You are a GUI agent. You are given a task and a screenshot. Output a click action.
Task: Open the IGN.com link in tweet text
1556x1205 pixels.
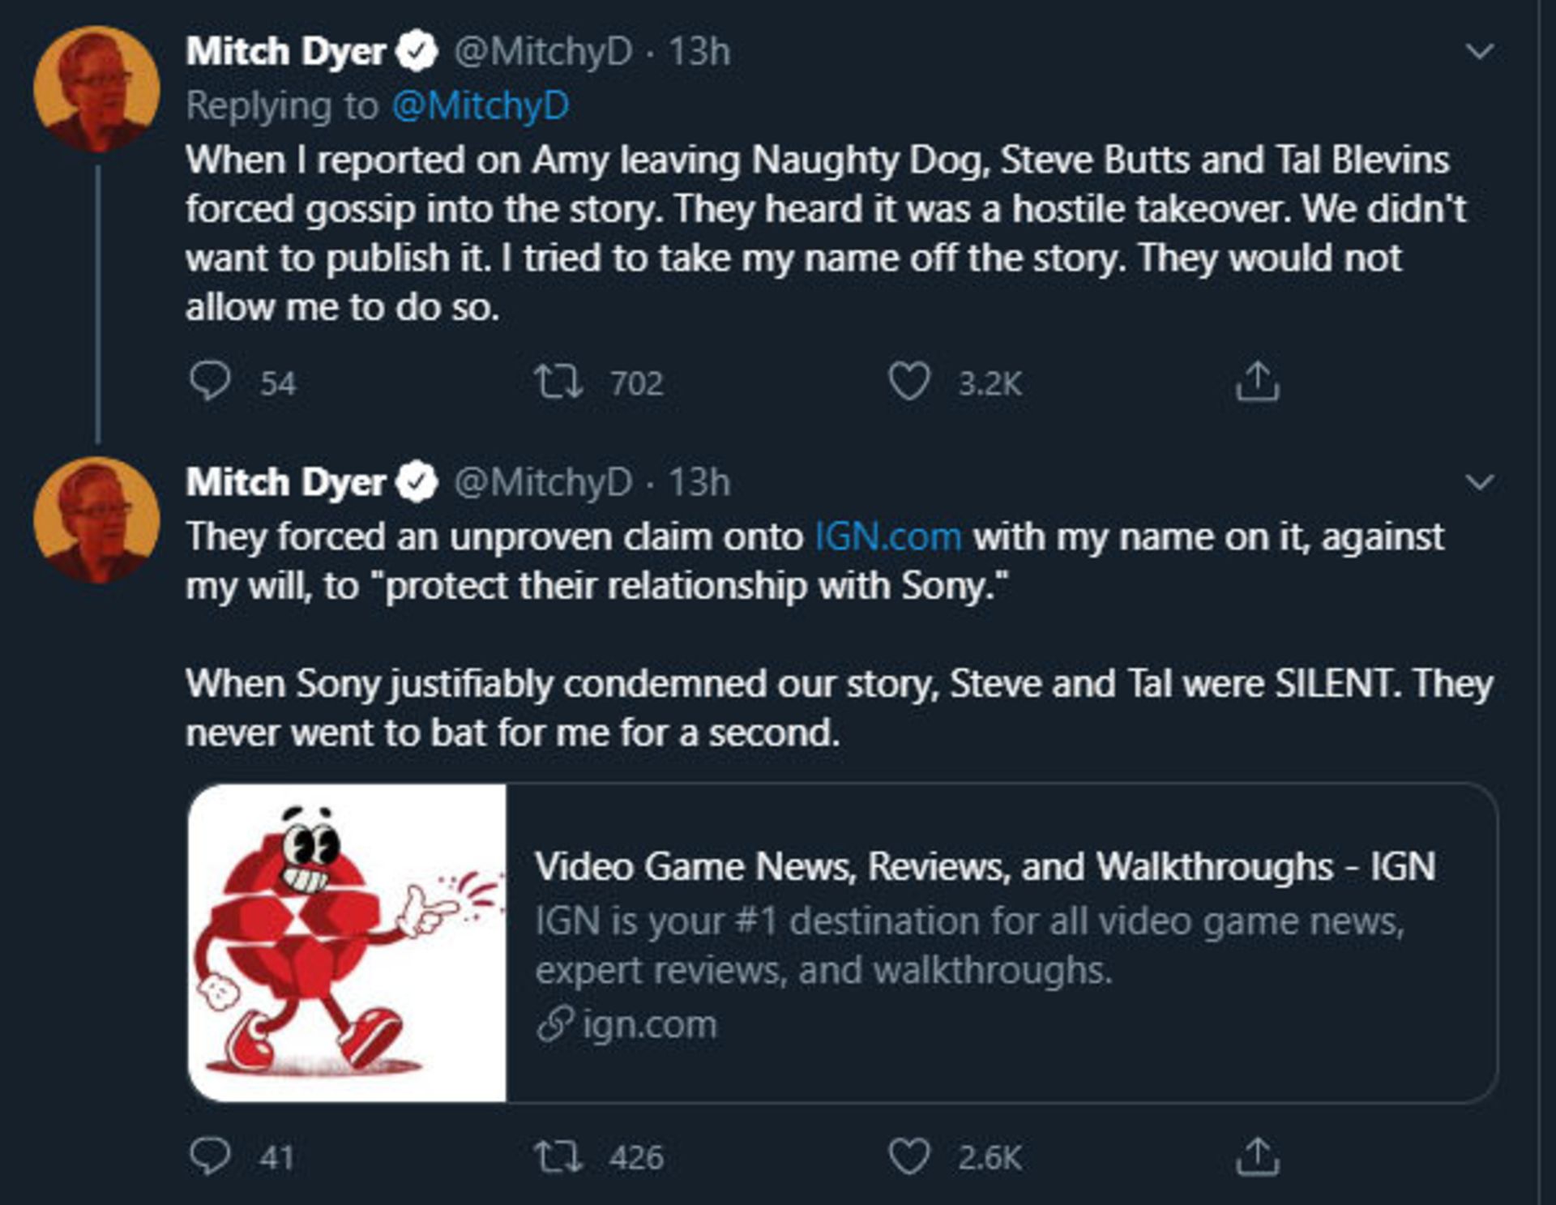click(x=887, y=537)
